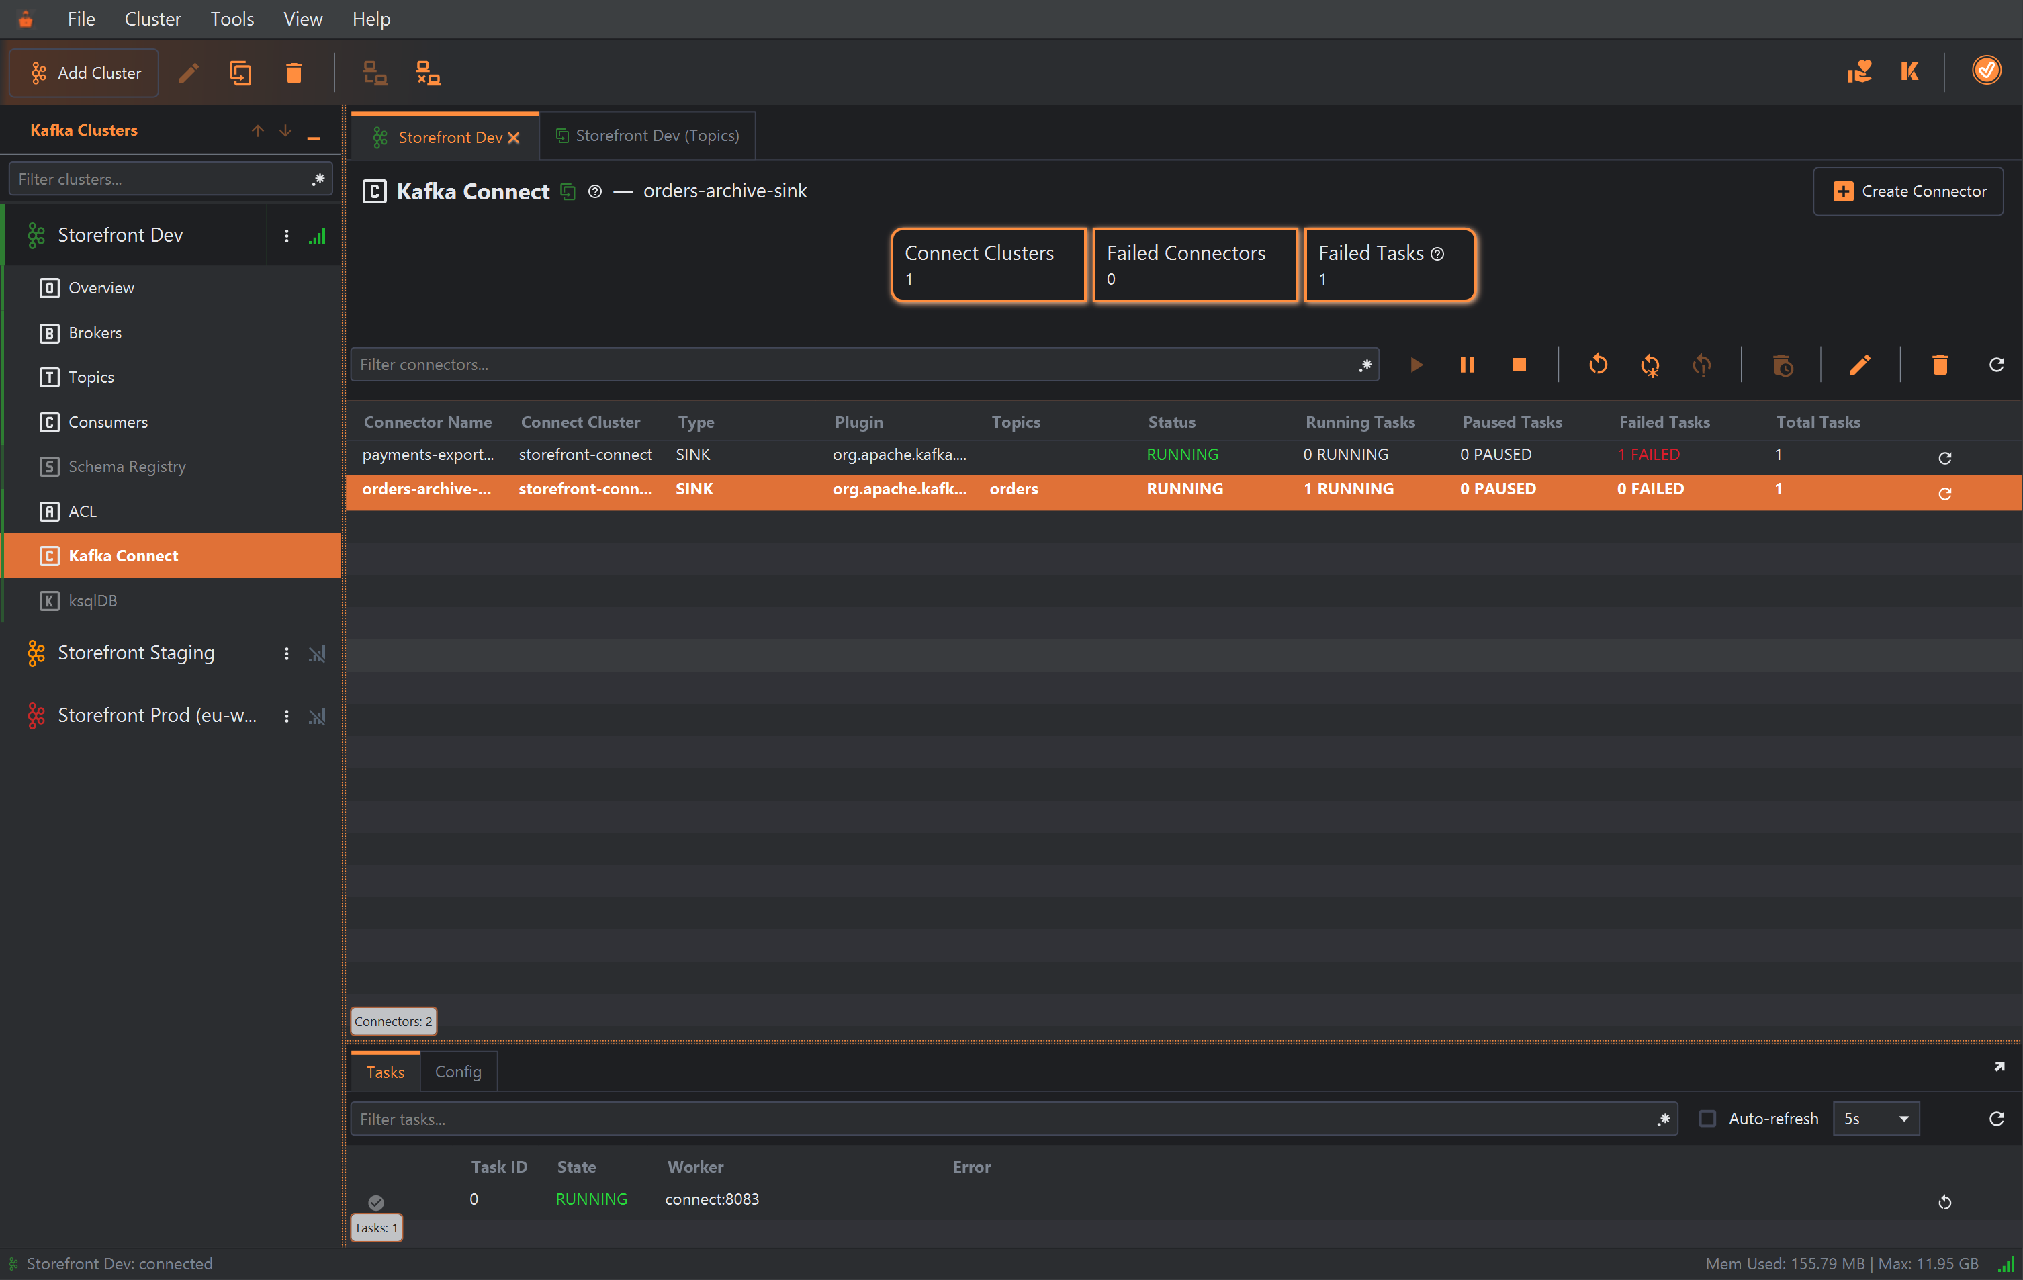Refresh the payments-export connector row

click(x=1944, y=458)
